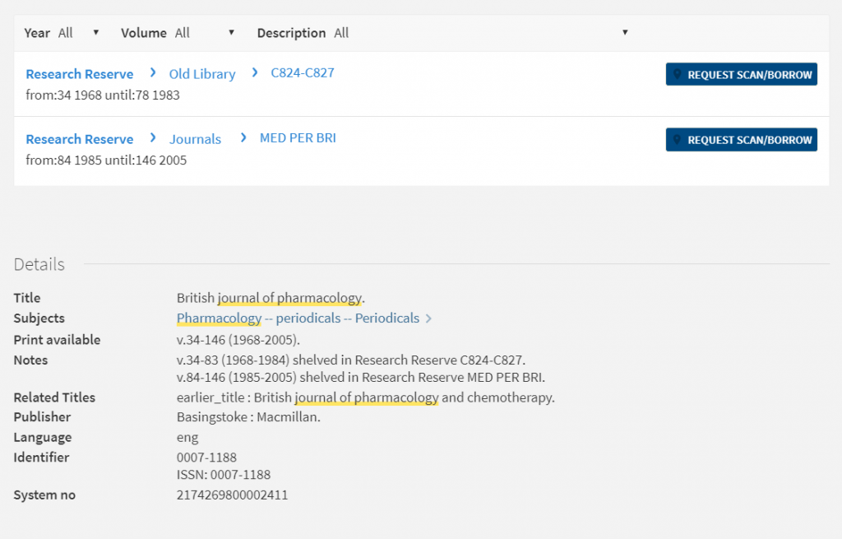Click the chevron arrow after Periodicals subject

pyautogui.click(x=428, y=318)
